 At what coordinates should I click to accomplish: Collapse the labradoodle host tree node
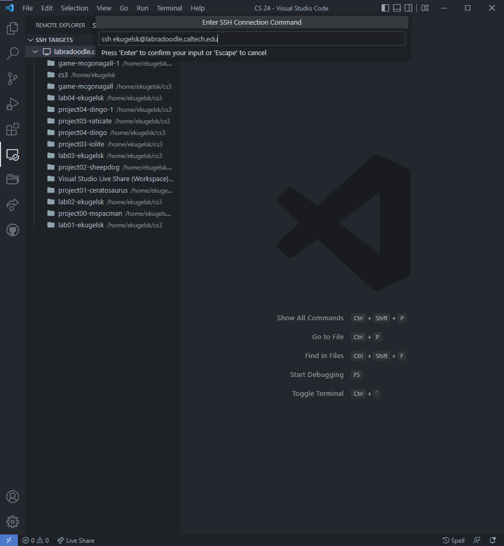pos(35,51)
